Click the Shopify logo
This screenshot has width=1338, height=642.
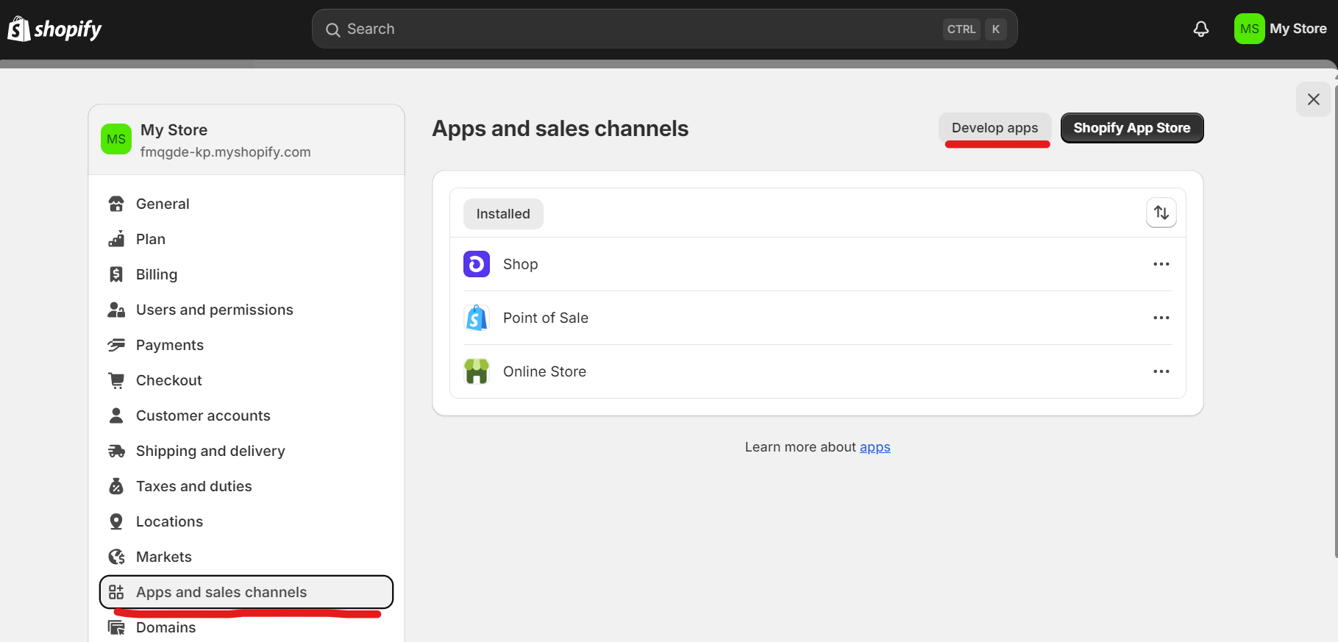point(54,29)
